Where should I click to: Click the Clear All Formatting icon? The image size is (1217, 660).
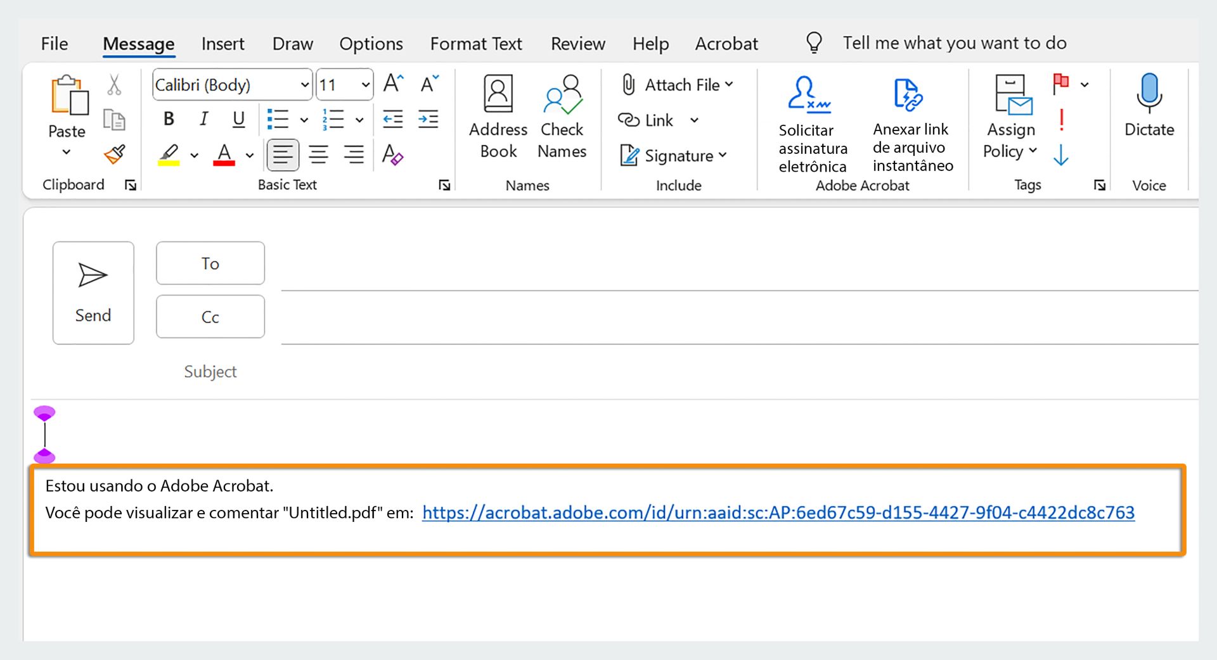coord(392,154)
